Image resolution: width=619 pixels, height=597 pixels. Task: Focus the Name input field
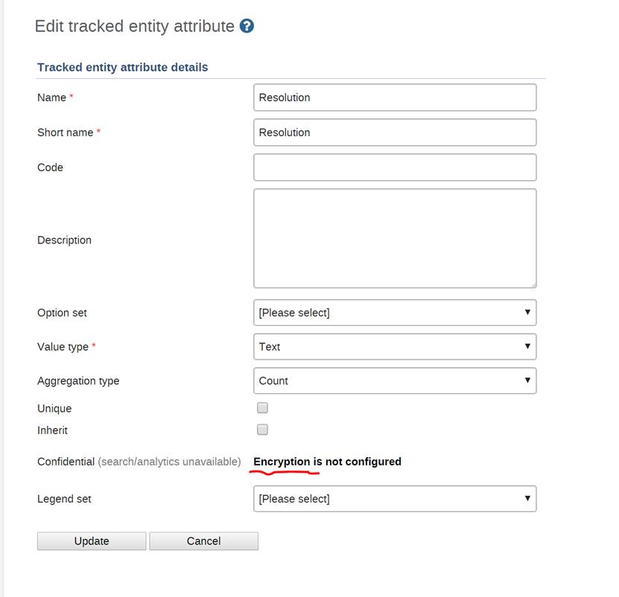(394, 98)
